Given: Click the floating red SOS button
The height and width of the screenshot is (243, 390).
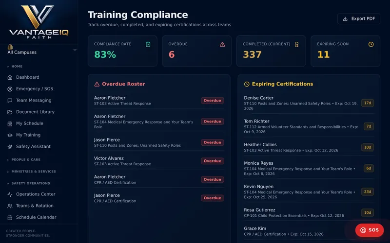Looking at the screenshot, I should point(370,230).
